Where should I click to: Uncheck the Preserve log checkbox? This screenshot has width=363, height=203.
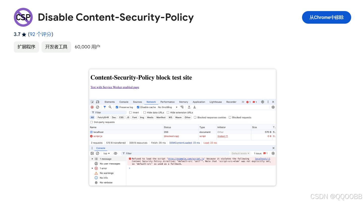117,107
